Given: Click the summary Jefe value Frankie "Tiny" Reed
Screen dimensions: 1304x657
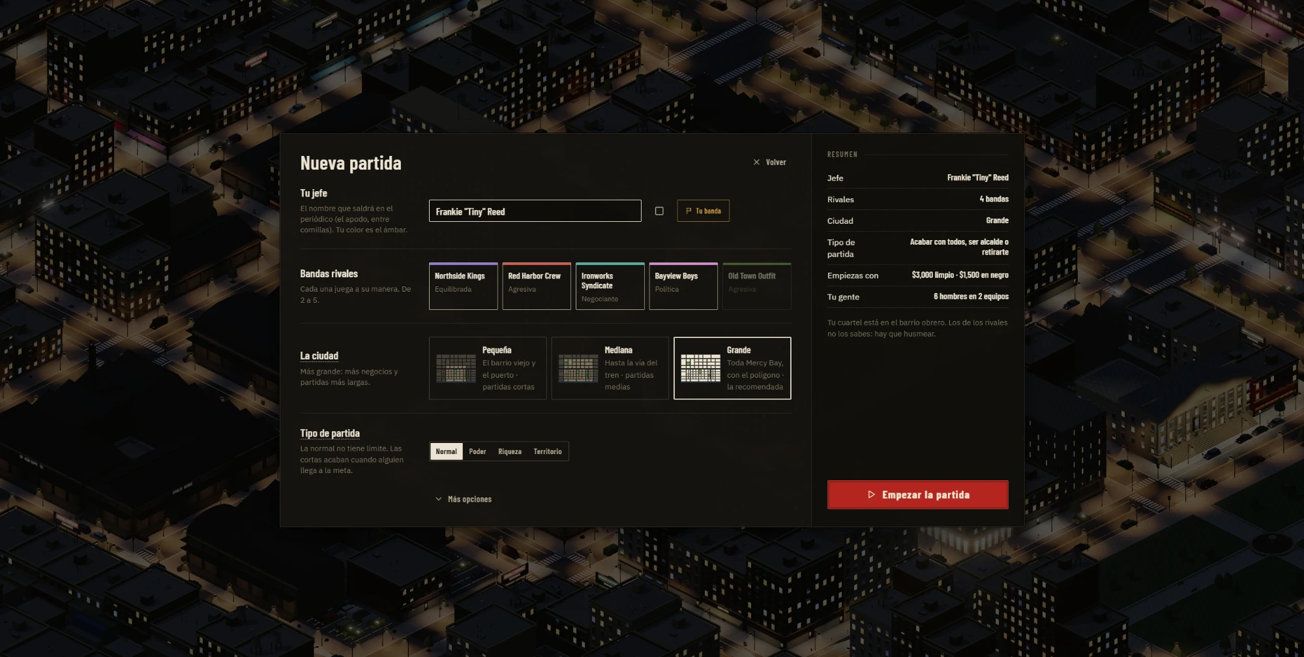Looking at the screenshot, I should pyautogui.click(x=977, y=177).
